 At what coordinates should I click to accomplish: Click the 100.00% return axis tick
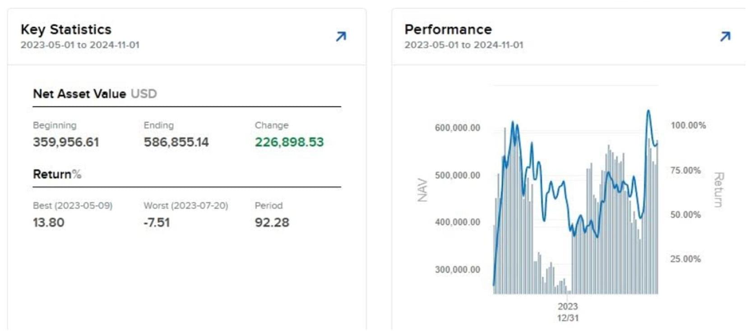[688, 125]
